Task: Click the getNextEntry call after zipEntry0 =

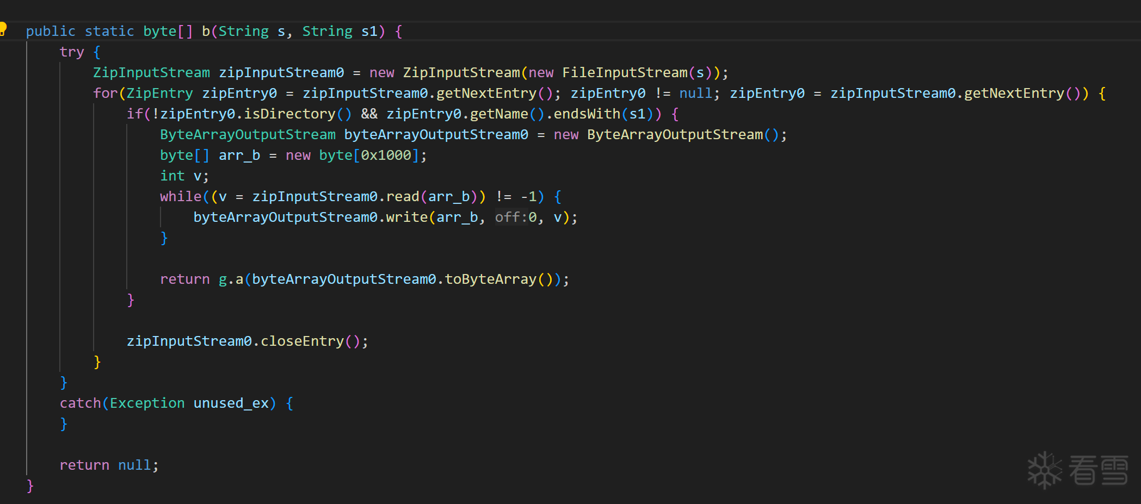Action: click(1014, 94)
